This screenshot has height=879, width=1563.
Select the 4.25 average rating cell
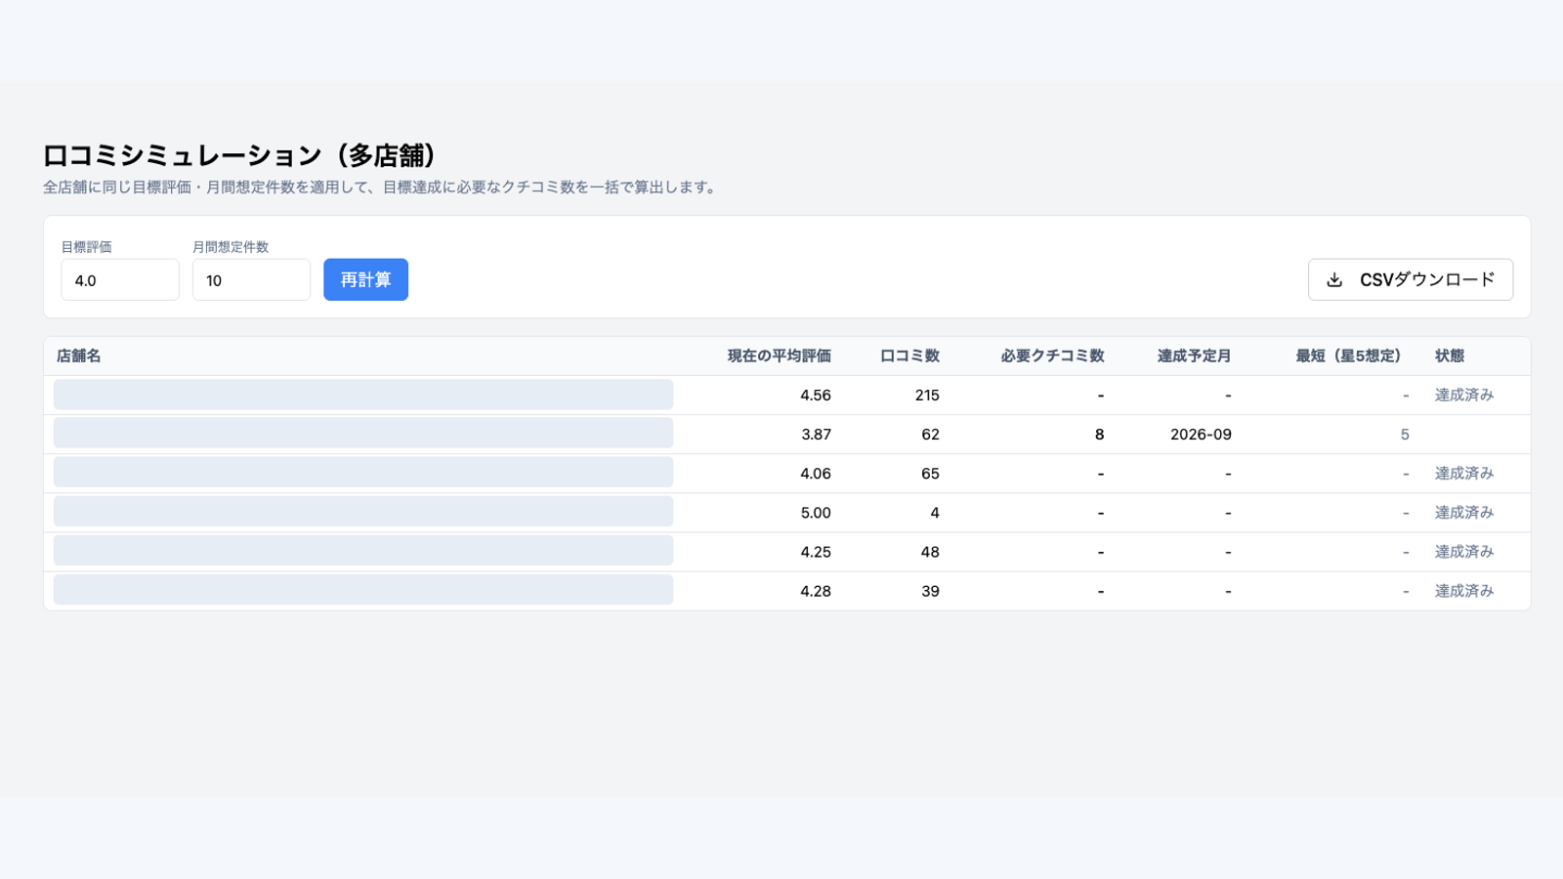[x=815, y=552]
